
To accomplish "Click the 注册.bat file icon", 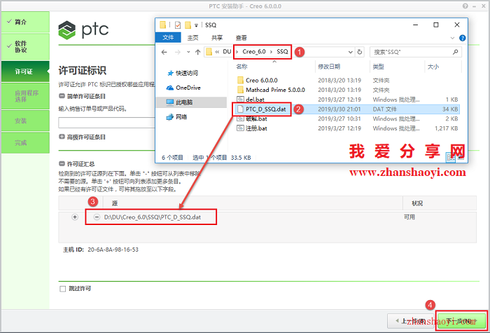I will tap(240, 128).
